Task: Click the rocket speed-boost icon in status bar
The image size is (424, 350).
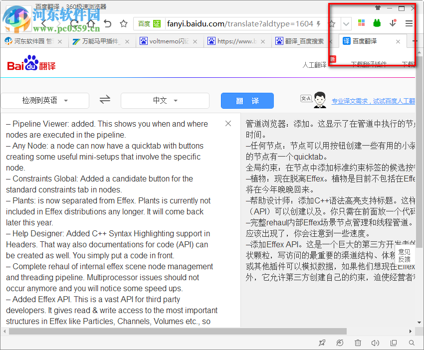Action: coord(322,343)
